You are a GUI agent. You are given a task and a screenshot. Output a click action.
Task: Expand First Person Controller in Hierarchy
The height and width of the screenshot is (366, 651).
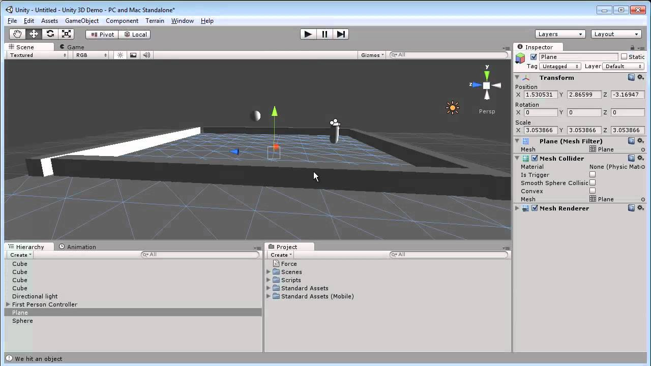pos(8,304)
